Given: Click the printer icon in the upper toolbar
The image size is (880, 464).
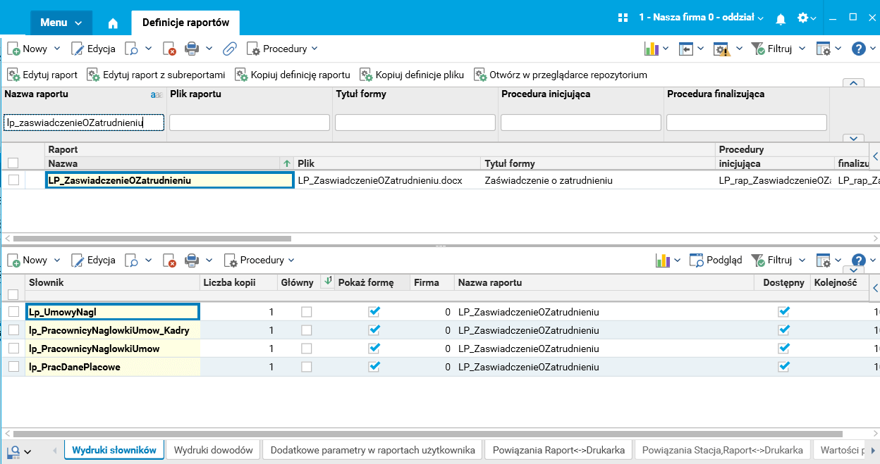Looking at the screenshot, I should coord(191,49).
